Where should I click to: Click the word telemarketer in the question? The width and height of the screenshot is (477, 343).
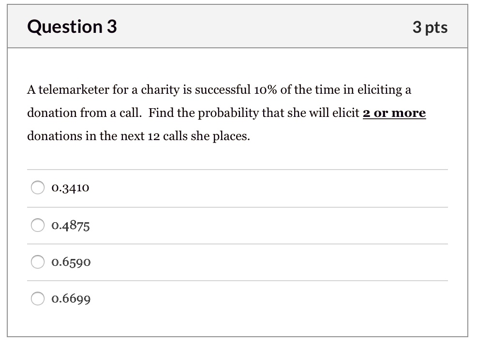74,90
